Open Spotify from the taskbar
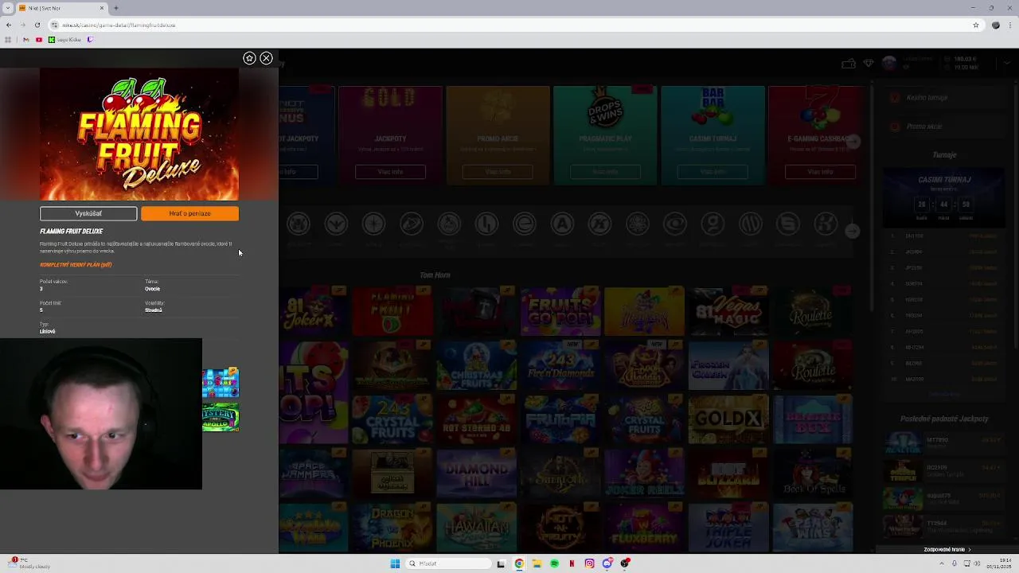This screenshot has height=573, width=1019. click(554, 563)
